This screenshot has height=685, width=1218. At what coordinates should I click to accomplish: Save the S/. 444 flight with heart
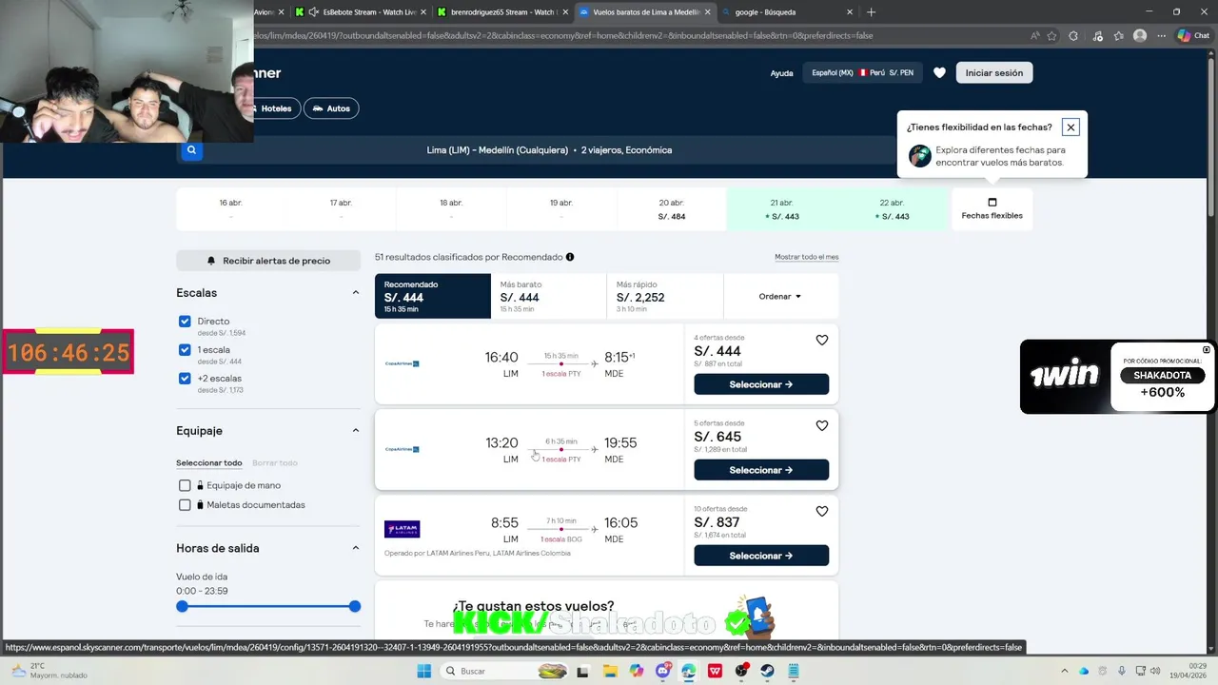coord(822,340)
